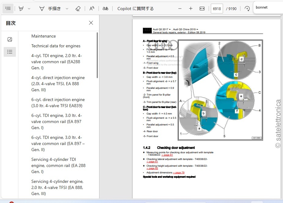Zoom in with the plus icon
Screen dimensions: 283x203
pos(191,9)
